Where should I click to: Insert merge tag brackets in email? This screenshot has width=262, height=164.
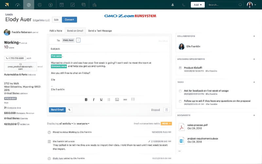click(133, 99)
